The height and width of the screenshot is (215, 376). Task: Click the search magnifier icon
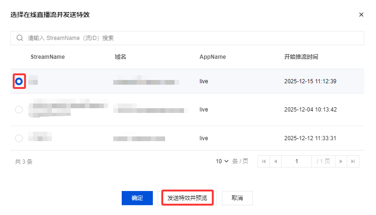(20, 38)
